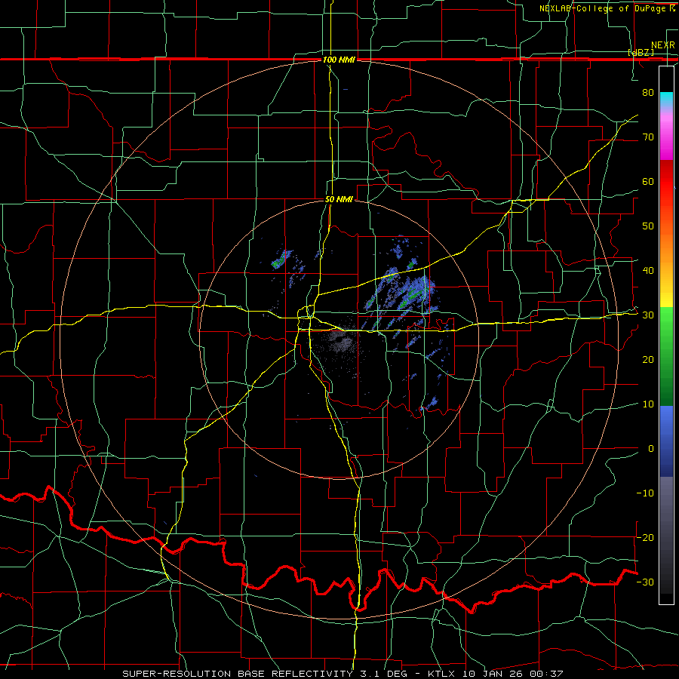Click the 30 value on the dBZ scale
679x679 pixels.
tap(648, 315)
